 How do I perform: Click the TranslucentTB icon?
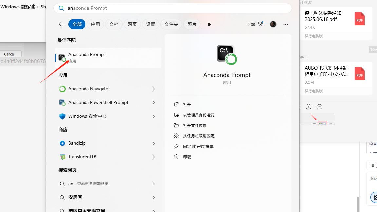point(62,157)
